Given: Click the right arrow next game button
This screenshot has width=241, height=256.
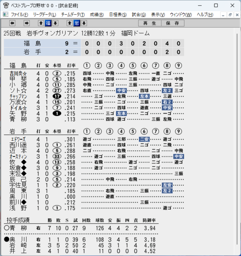Looking at the screenshot, I should [x=26, y=23].
